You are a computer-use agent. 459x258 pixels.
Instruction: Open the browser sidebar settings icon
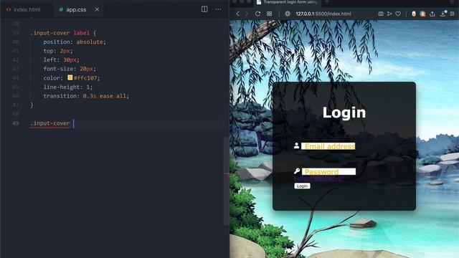(x=453, y=14)
